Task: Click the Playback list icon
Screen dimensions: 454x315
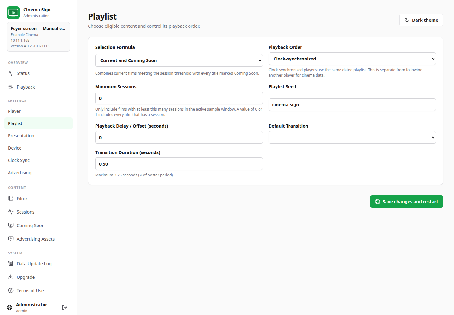Action: 11,87
